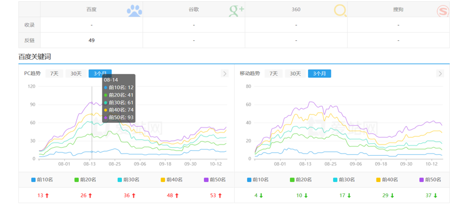Click the Sogou S logo icon
This screenshot has width=455, height=207.
(443, 11)
